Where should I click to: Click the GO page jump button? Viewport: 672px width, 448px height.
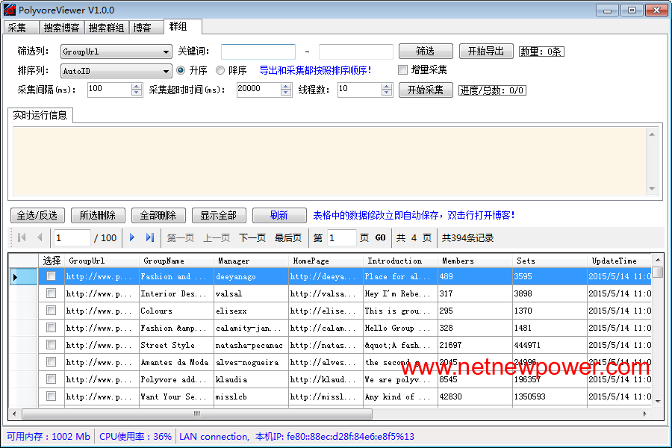(x=381, y=238)
